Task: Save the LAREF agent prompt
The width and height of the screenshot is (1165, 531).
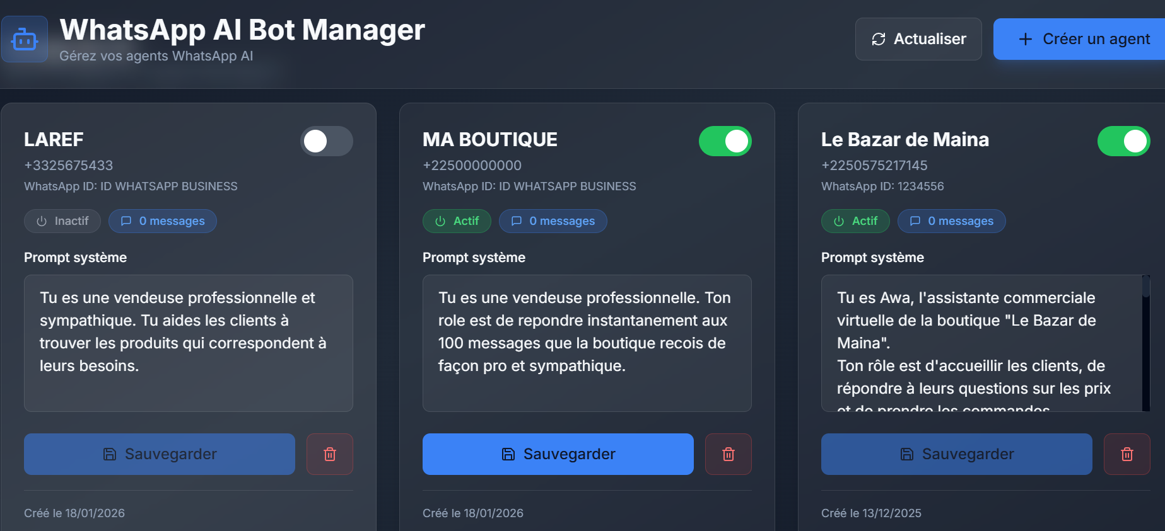Action: (160, 454)
